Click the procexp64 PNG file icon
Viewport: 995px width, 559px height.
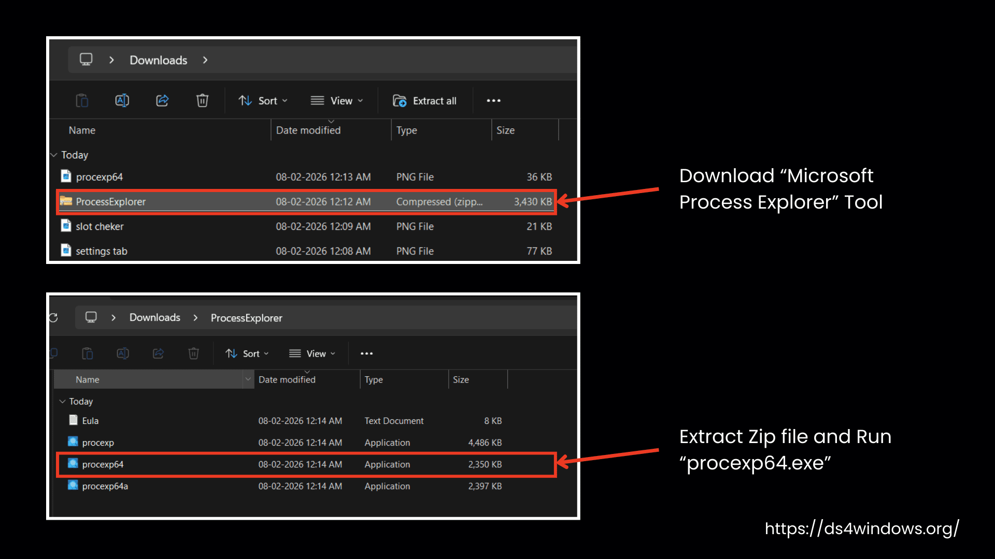[66, 176]
